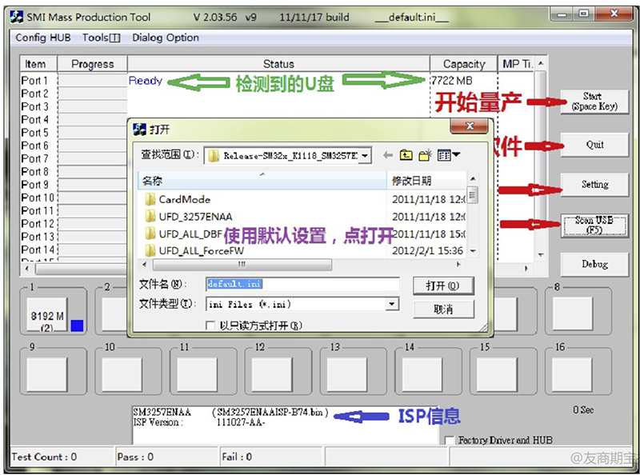Click the Debug button

[x=594, y=265]
